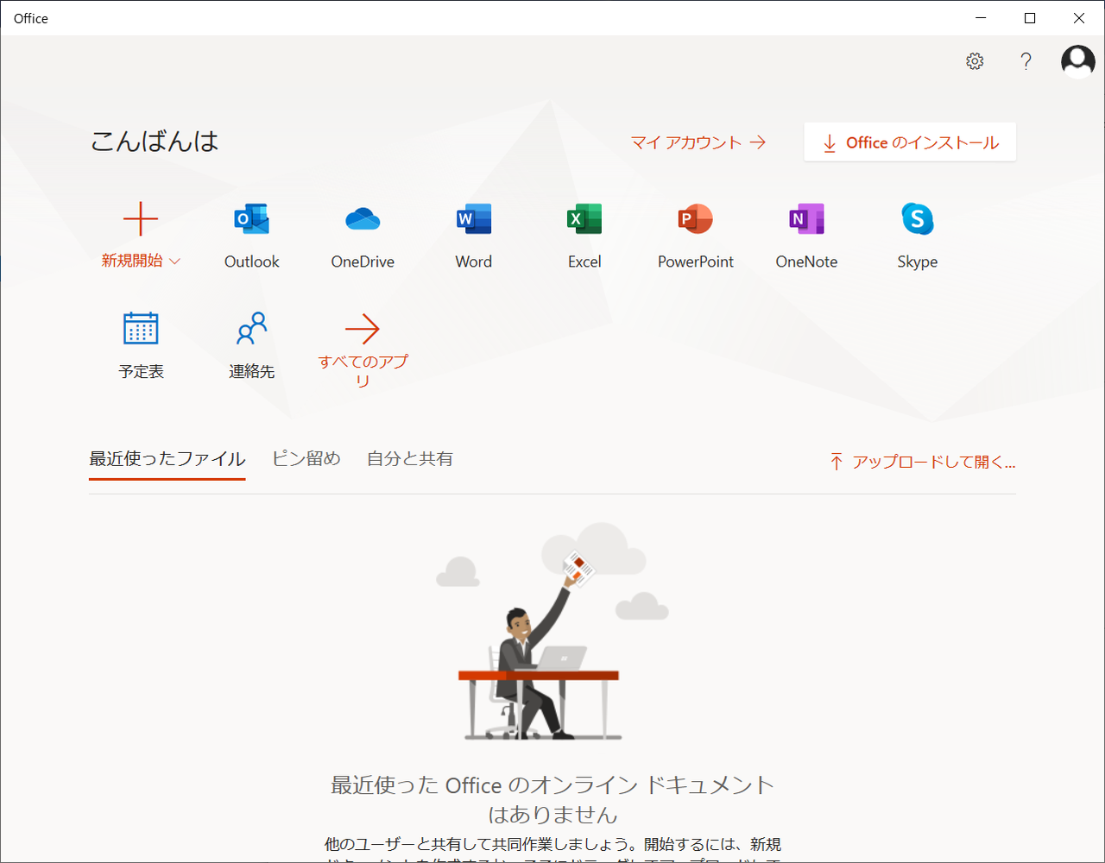Image resolution: width=1105 pixels, height=863 pixels.
Task: Follow the マイ アカウント link
Action: (698, 142)
